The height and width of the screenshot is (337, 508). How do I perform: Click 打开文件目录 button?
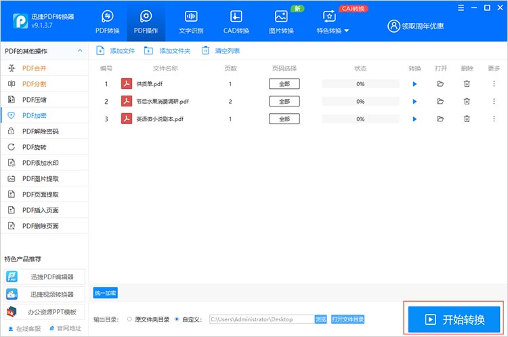(347, 319)
